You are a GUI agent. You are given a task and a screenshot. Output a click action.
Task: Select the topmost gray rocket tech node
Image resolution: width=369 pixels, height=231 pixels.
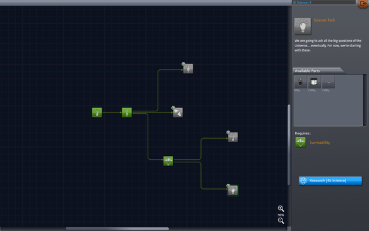(188, 69)
